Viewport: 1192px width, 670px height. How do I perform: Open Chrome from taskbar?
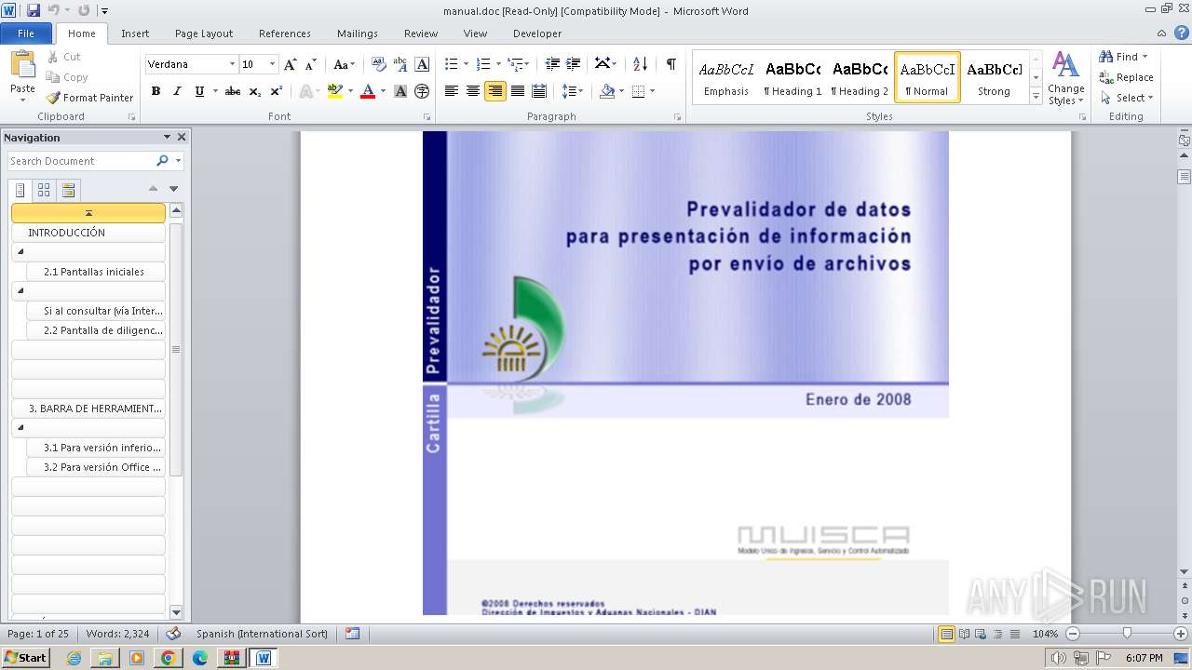(x=168, y=657)
